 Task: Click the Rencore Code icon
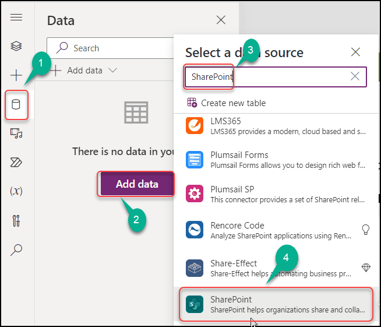click(195, 230)
